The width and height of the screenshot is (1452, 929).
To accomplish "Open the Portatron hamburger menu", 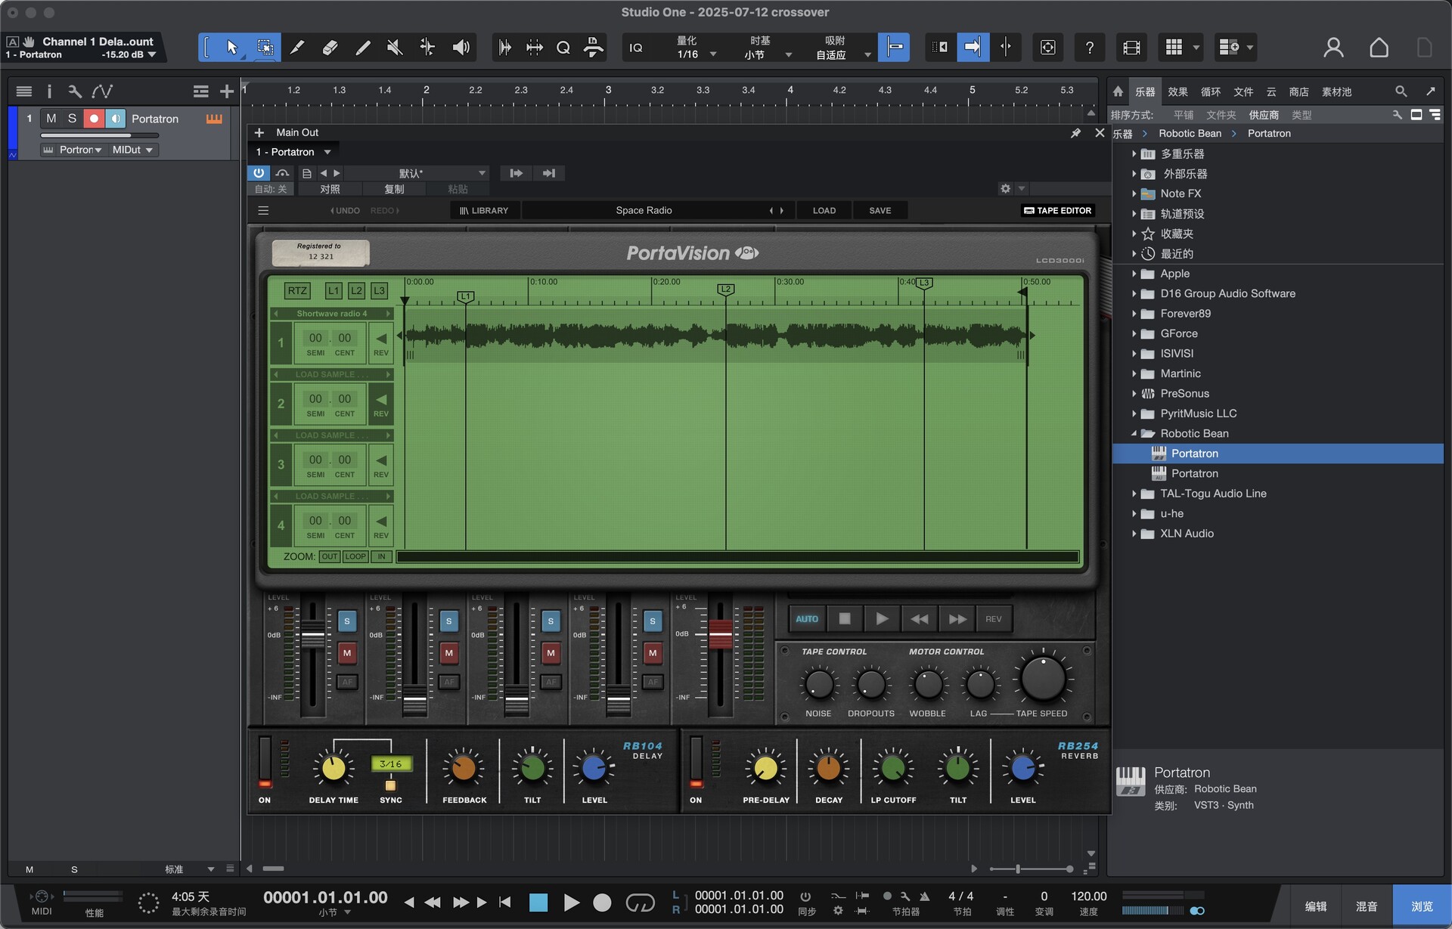I will 263,210.
